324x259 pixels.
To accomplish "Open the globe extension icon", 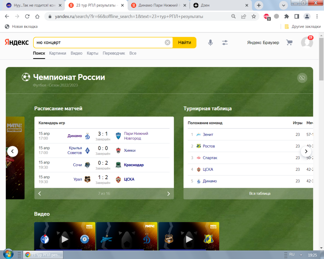I will (276, 16).
